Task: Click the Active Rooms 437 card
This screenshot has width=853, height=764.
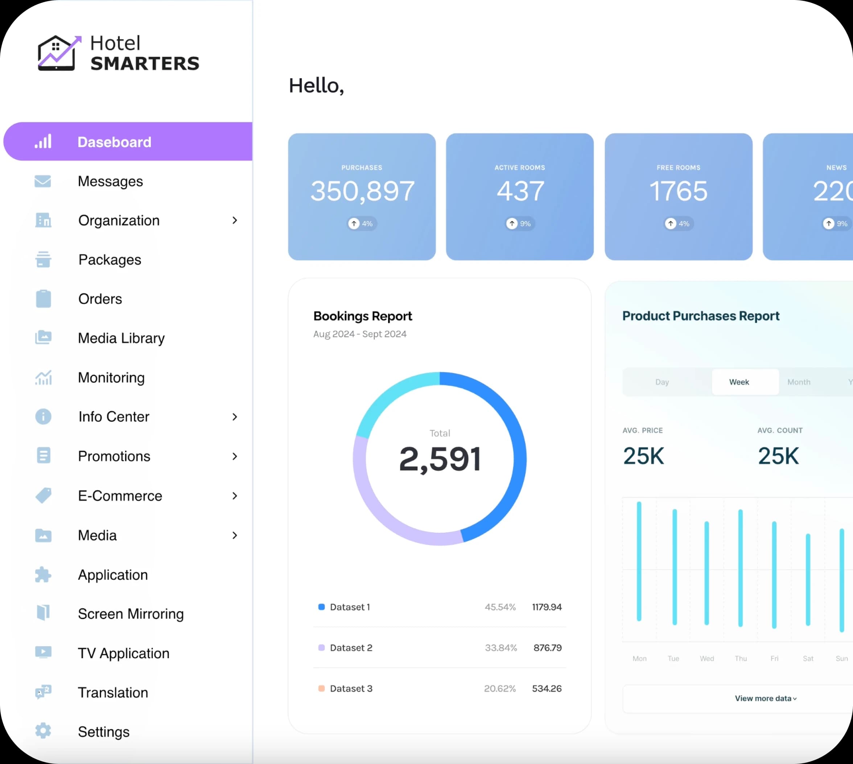Action: click(520, 197)
